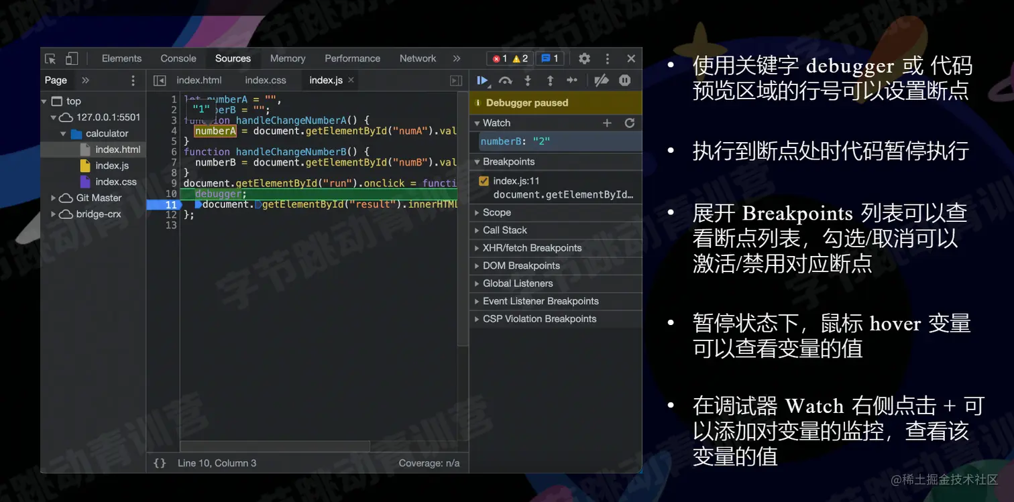This screenshot has height=502, width=1014.
Task: Click the yellow warning count badge
Action: click(x=520, y=59)
